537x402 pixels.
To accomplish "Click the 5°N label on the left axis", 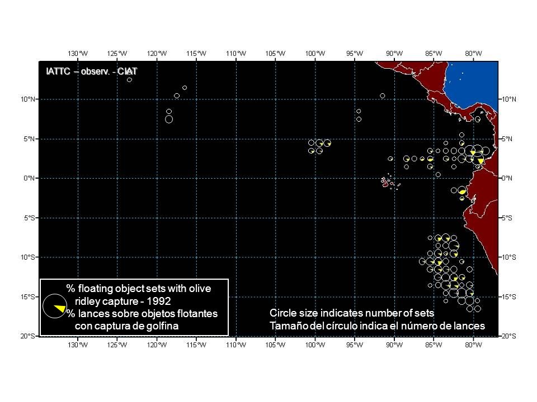I will 30,139.
